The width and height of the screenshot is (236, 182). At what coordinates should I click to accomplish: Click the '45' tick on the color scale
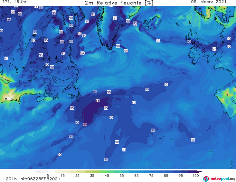click(x=107, y=176)
